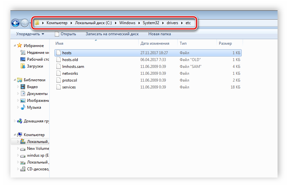Click the Forward navigation arrow button
The image size is (288, 188).
(24, 23)
